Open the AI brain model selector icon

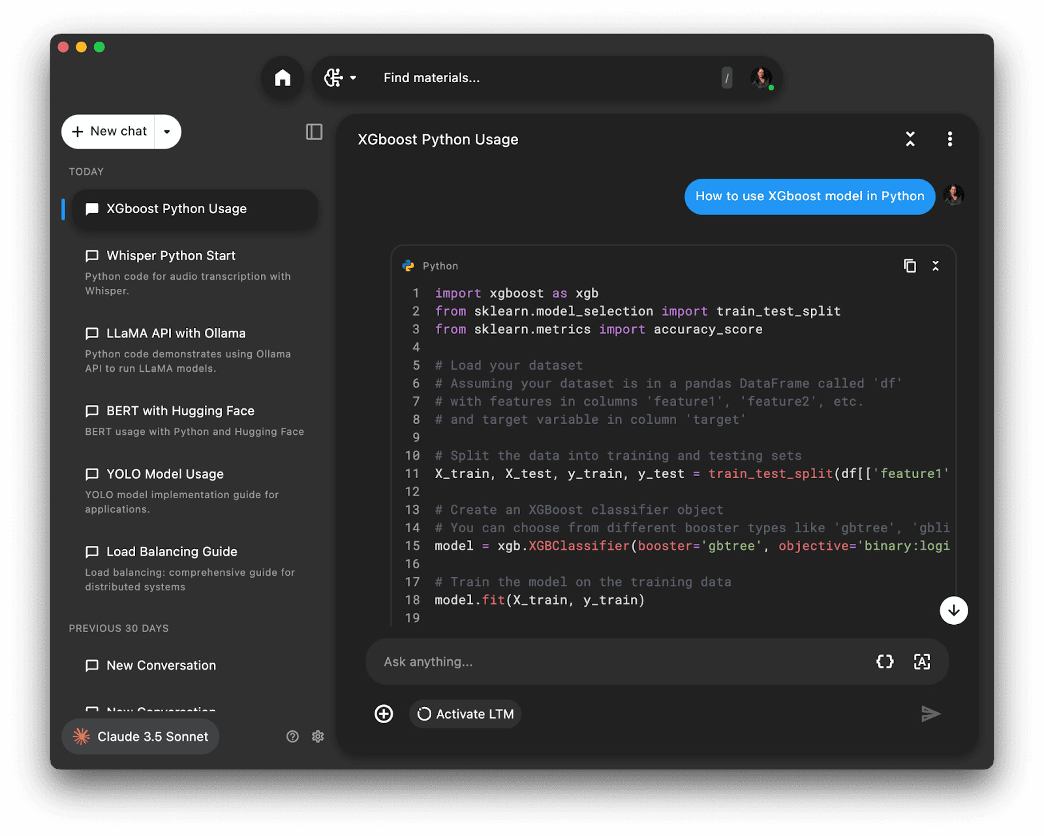coord(333,78)
